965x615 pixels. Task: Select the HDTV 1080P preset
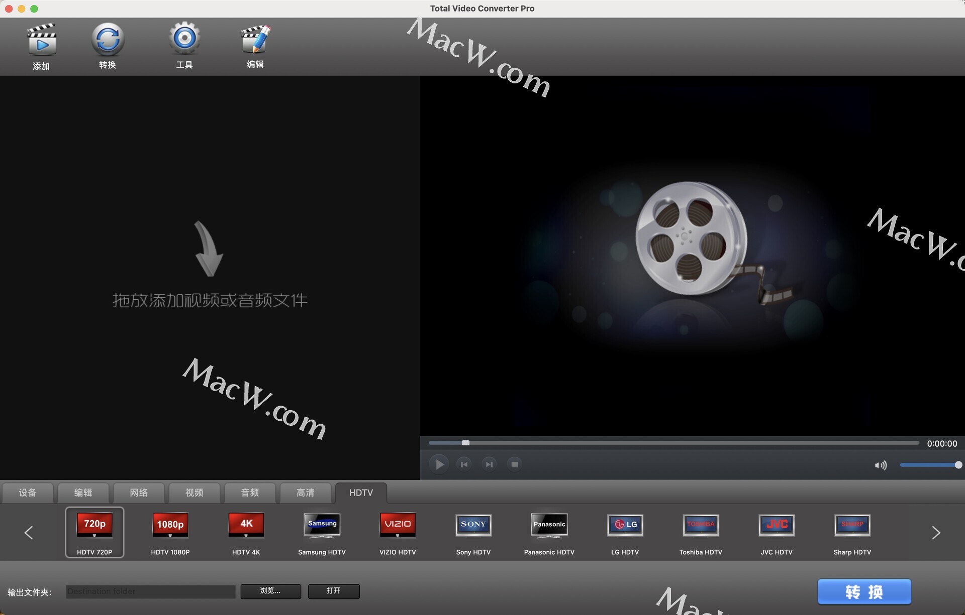click(170, 532)
